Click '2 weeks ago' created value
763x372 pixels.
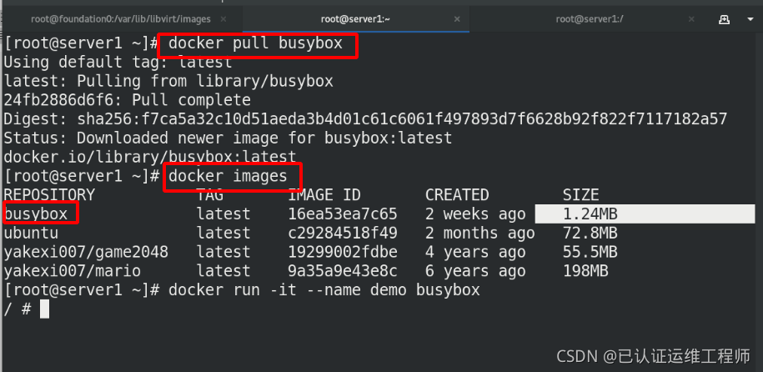(x=475, y=214)
